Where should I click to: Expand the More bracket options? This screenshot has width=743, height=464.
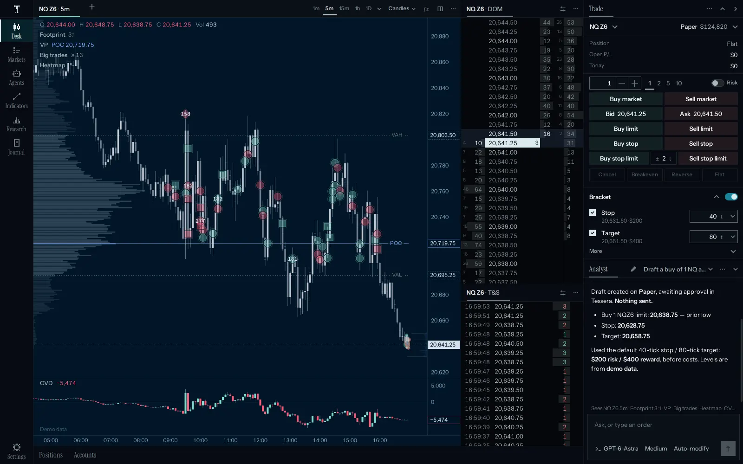click(x=663, y=251)
